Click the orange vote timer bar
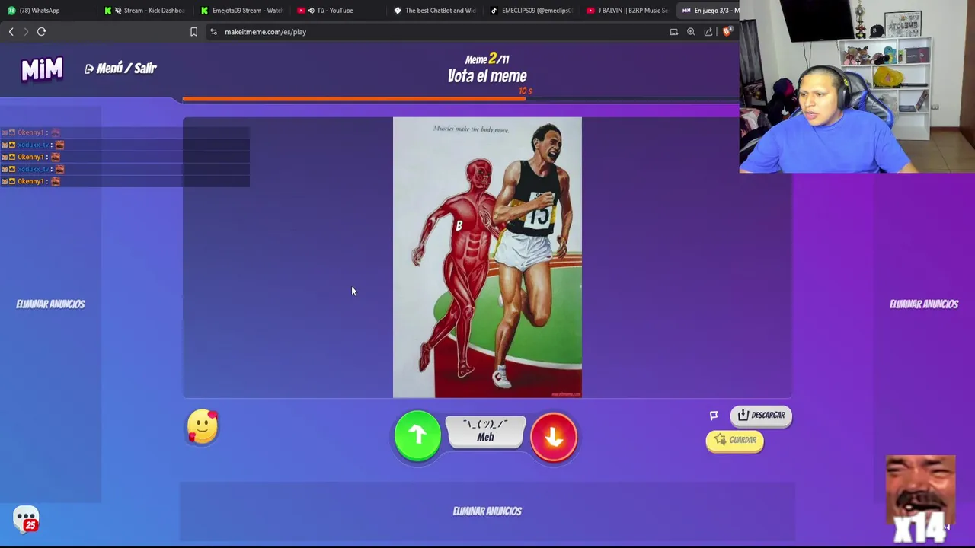 [x=354, y=99]
